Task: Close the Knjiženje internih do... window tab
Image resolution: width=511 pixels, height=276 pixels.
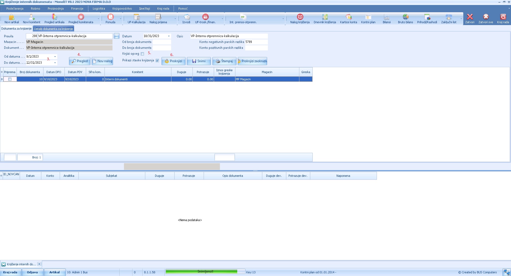Action: click(x=39, y=264)
